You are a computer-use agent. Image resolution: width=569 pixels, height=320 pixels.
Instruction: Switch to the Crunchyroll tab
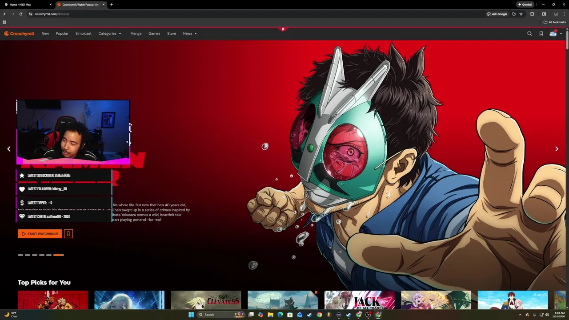click(81, 4)
